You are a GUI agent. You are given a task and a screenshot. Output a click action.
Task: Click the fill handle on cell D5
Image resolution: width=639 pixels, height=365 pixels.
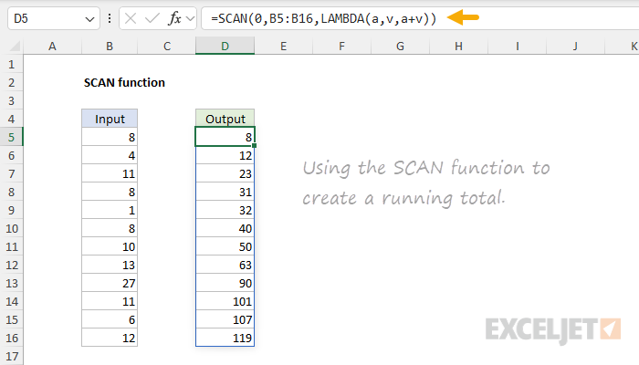(255, 146)
